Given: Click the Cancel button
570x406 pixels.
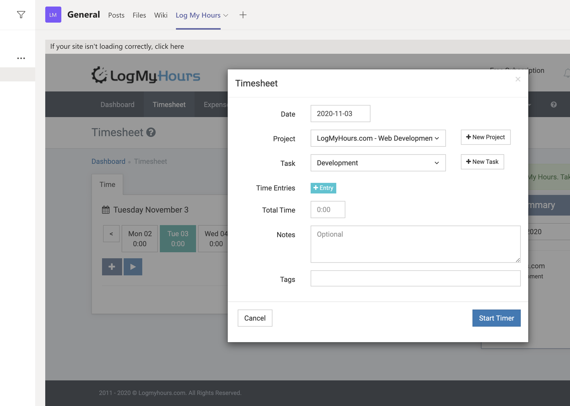Looking at the screenshot, I should point(255,318).
